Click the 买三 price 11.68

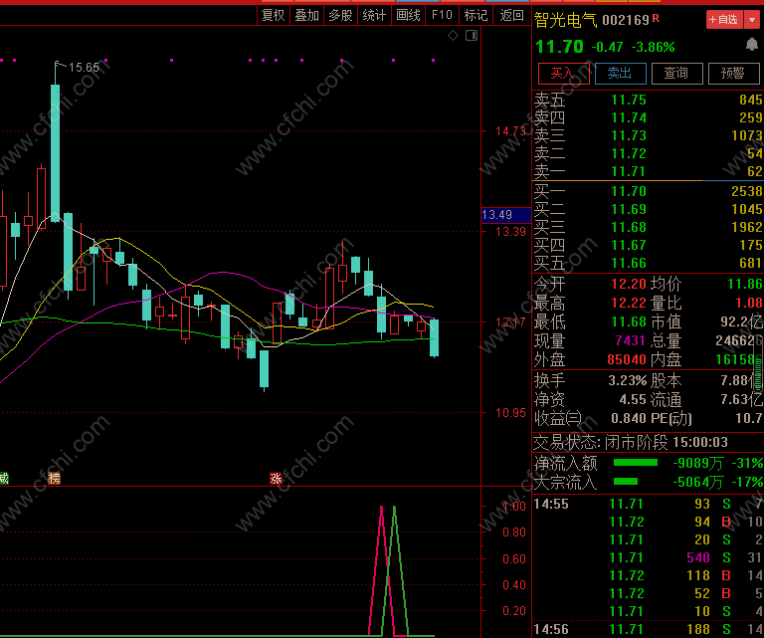point(629,227)
